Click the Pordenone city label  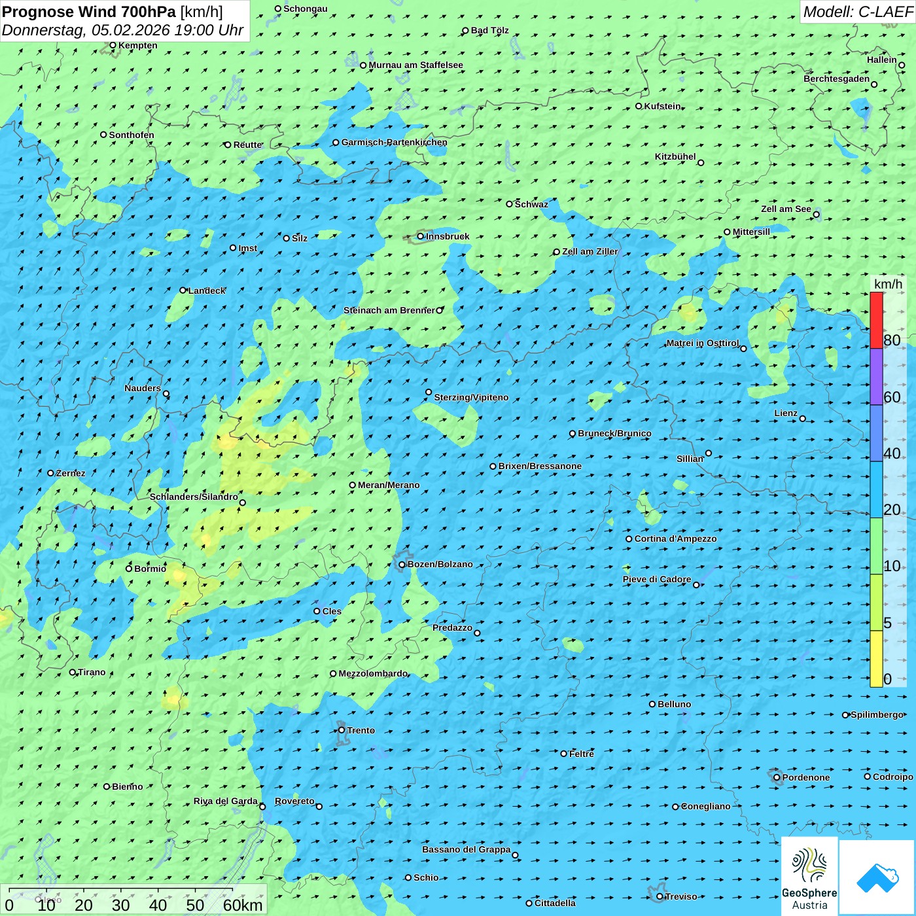point(806,777)
